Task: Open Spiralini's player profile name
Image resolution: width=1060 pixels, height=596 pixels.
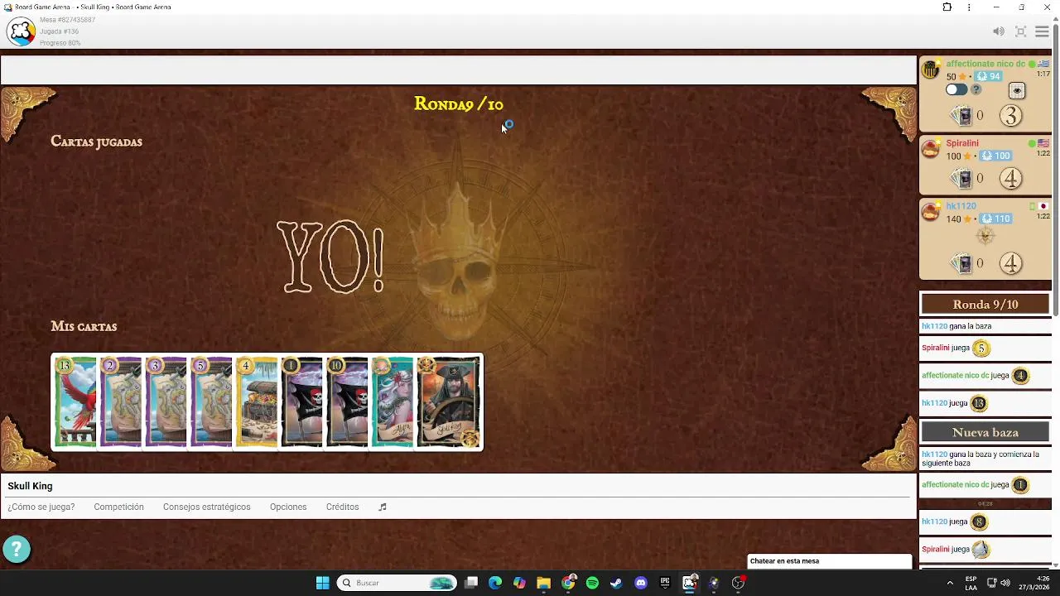Action: [962, 143]
